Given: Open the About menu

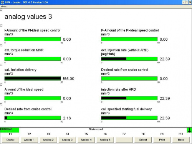Looking at the screenshot, I should [x=5, y=7].
